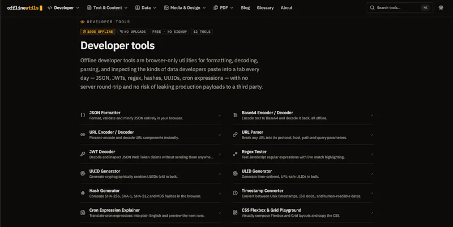Click the JWT Decoder key icon

83,154
